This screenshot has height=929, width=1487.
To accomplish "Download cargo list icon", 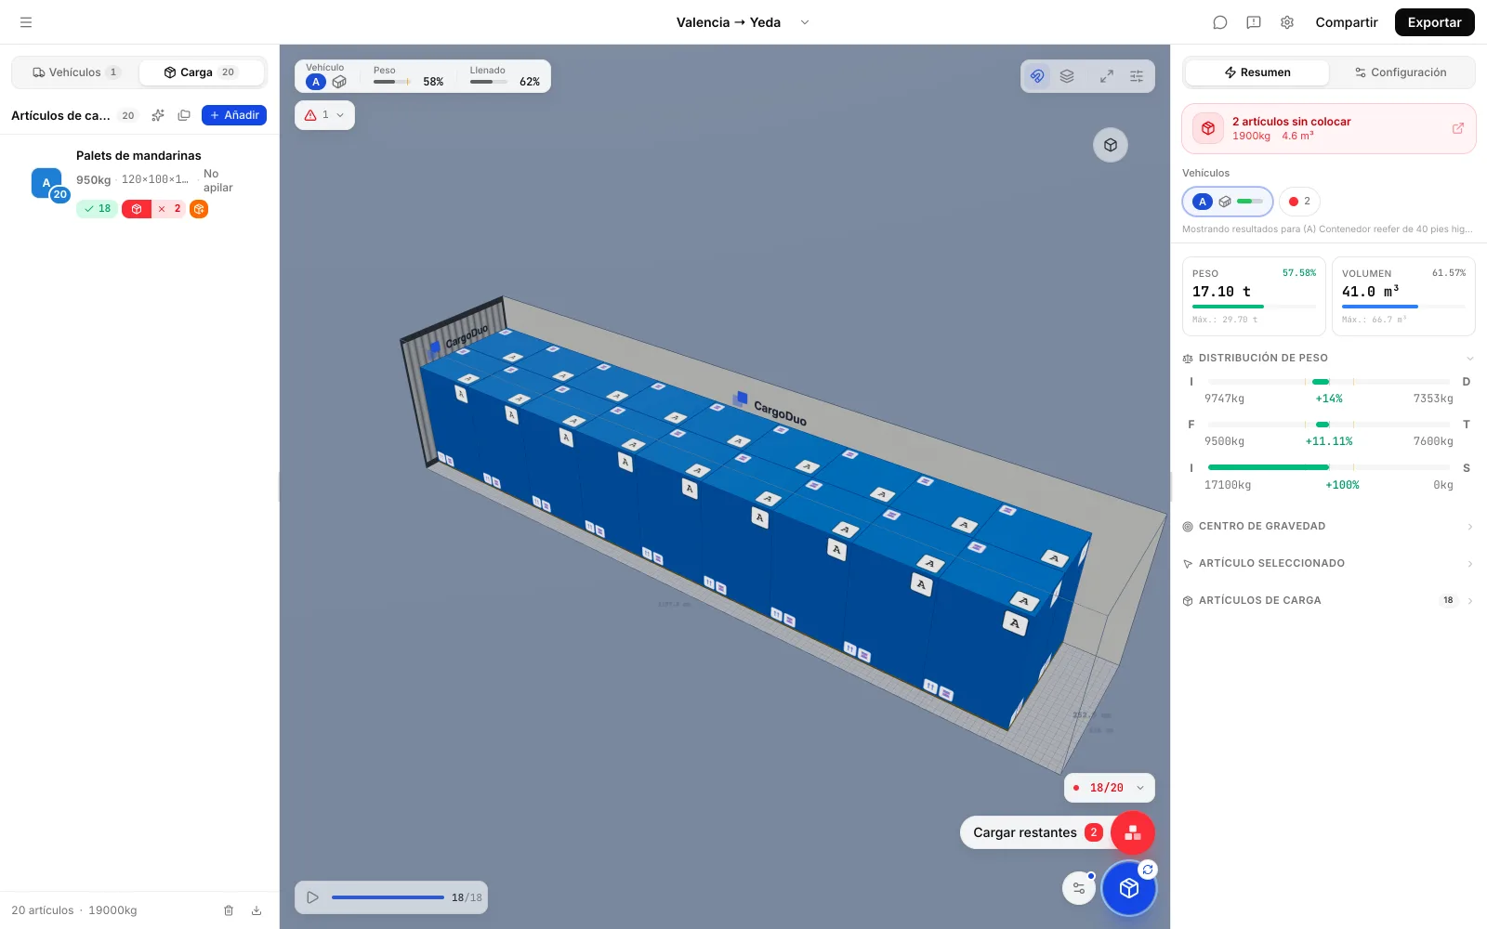I will click(x=257, y=910).
